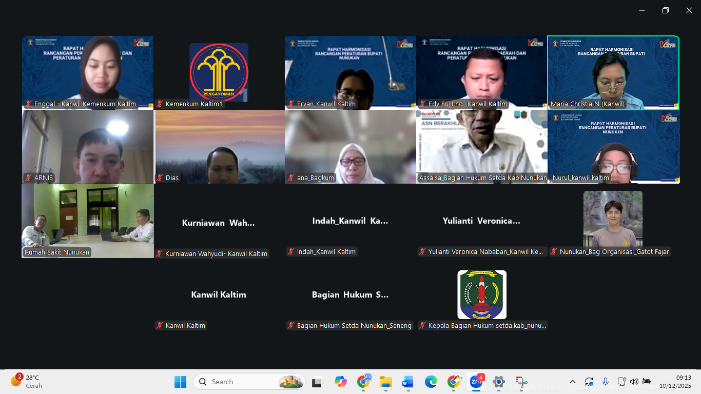
Task: Click muted mic icon beside Dias name
Action: tap(160, 178)
